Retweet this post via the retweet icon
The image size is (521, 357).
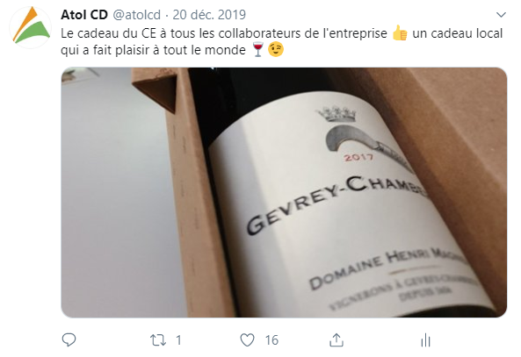click(158, 340)
